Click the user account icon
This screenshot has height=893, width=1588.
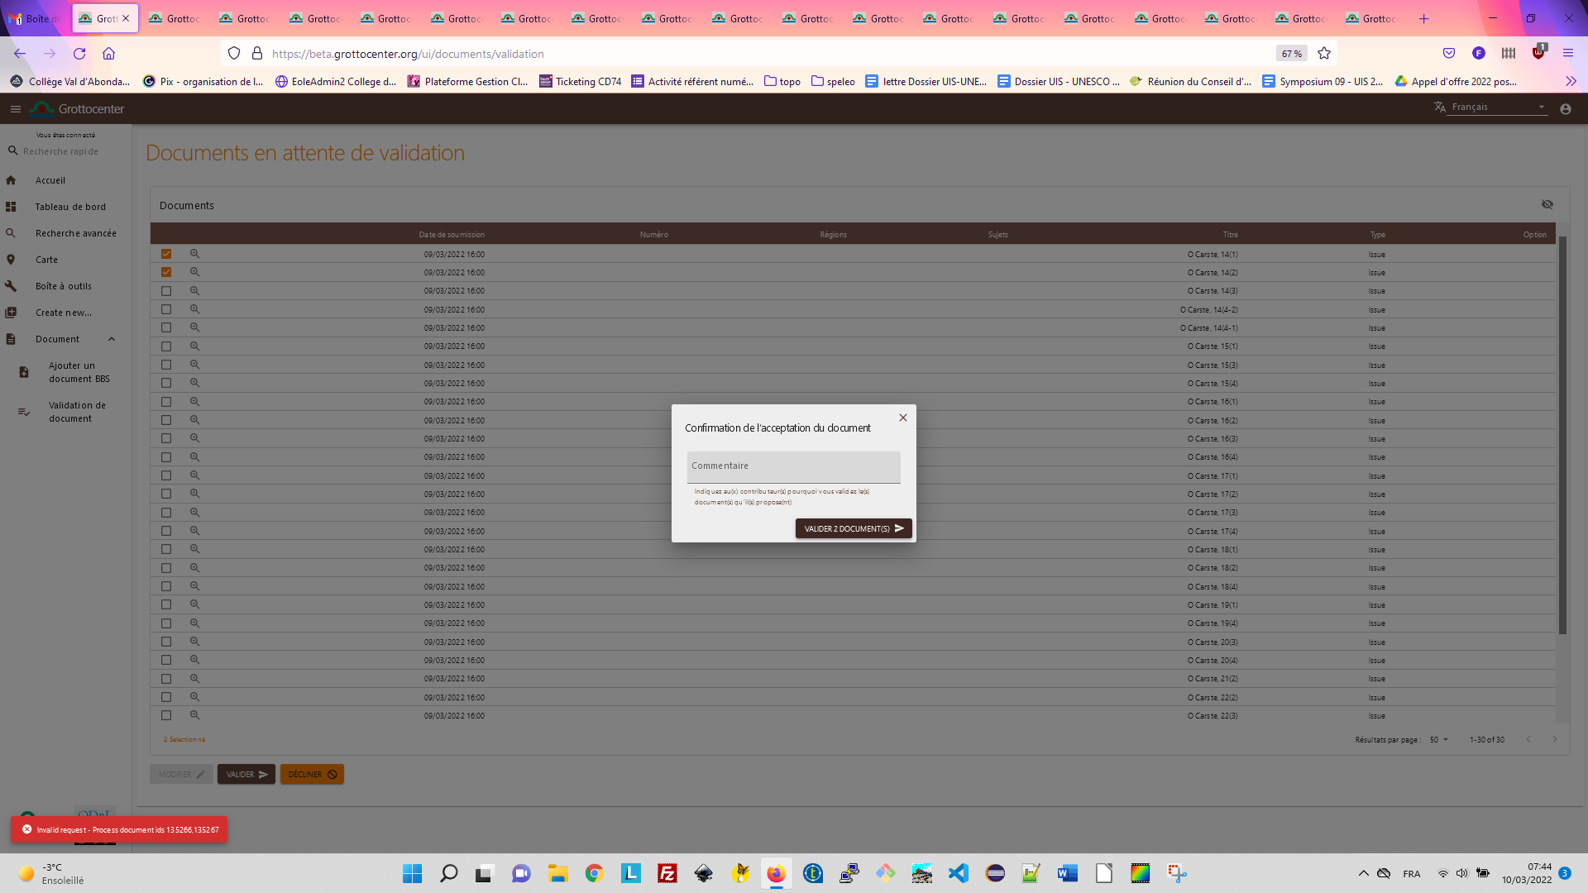coord(1565,109)
